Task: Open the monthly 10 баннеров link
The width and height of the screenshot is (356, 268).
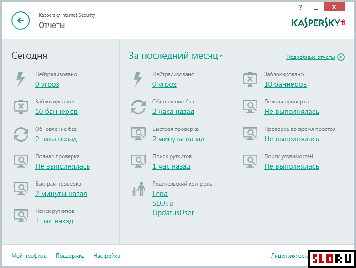Action: (x=285, y=84)
